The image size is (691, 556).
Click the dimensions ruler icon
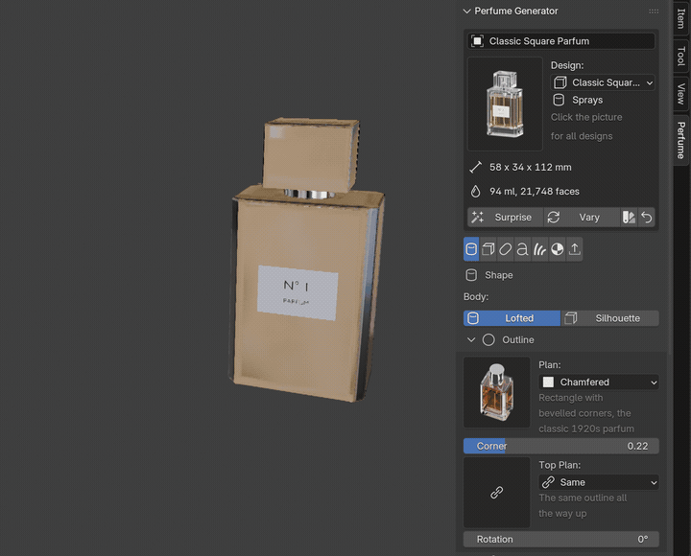(x=475, y=168)
